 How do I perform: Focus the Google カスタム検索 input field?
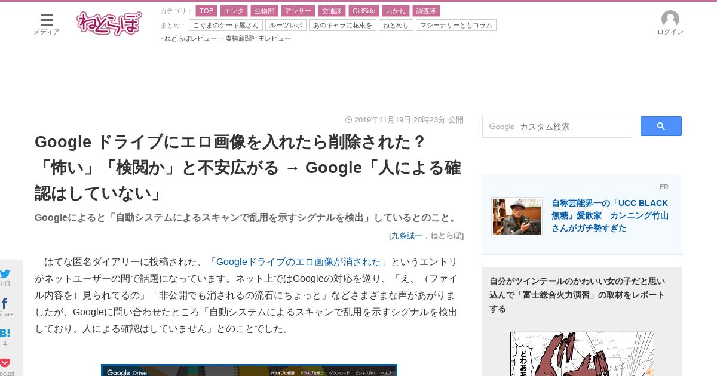tap(557, 126)
